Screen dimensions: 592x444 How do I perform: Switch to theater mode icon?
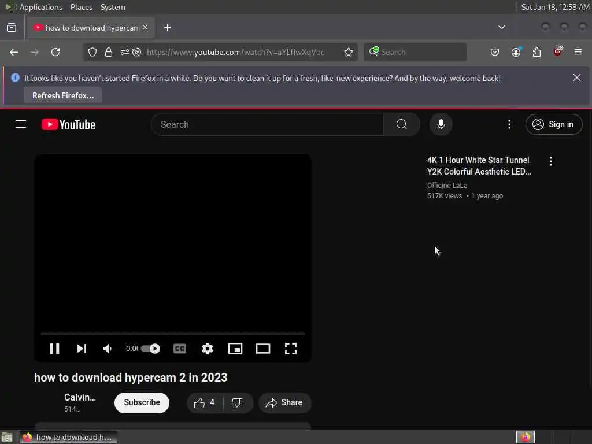coord(263,349)
